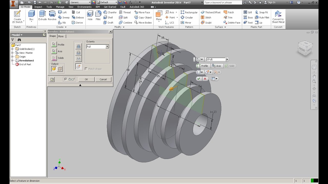This screenshot has height=184, width=328.
Task: Expand the Origin folder node
Action: 12,56
